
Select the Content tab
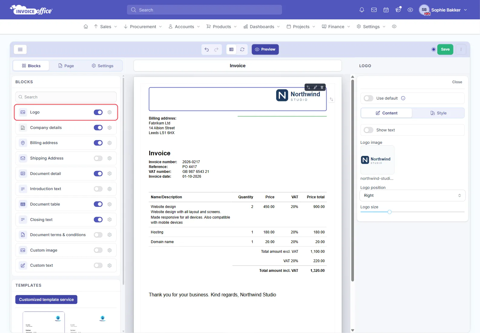pos(386,113)
